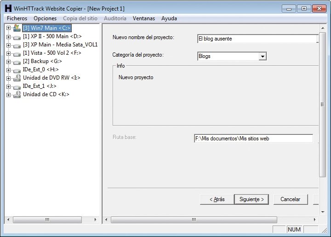The width and height of the screenshot is (331, 237).
Task: Open the Copia del sitio menu
Action: point(80,18)
